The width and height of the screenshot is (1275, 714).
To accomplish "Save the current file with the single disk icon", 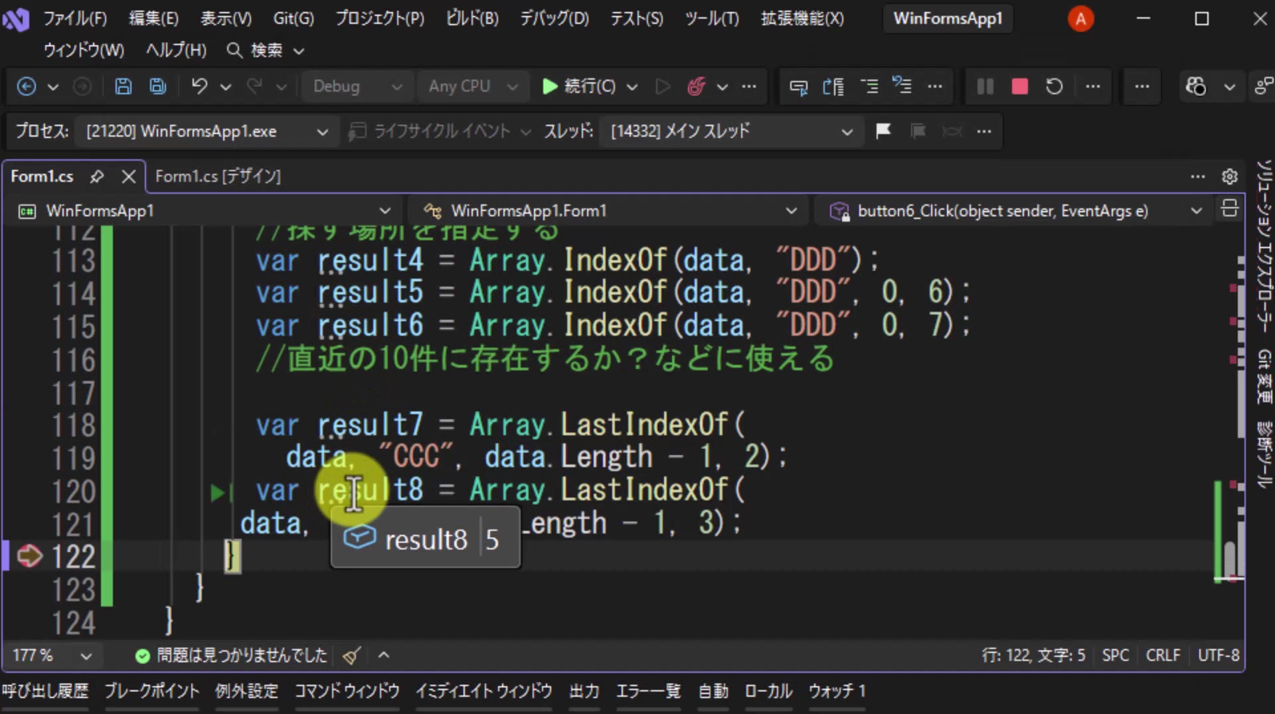I will point(123,86).
